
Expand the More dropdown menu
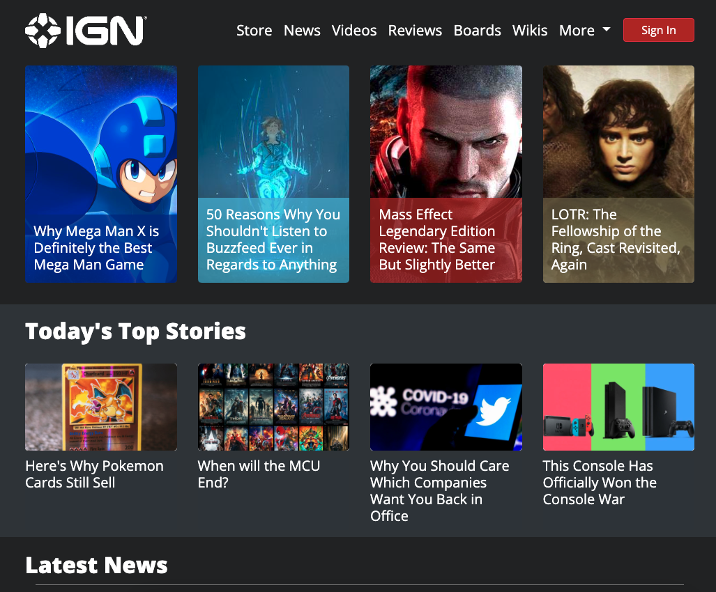point(584,31)
